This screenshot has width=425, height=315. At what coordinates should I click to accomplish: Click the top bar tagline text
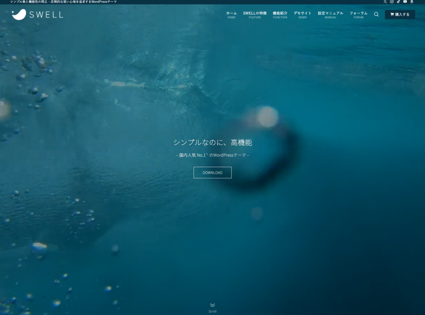click(x=63, y=2)
